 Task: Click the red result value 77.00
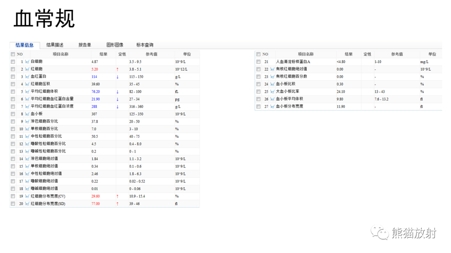[96, 204]
